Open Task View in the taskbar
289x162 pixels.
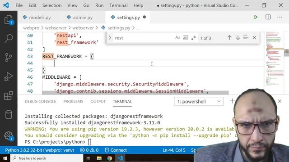(x=89, y=158)
